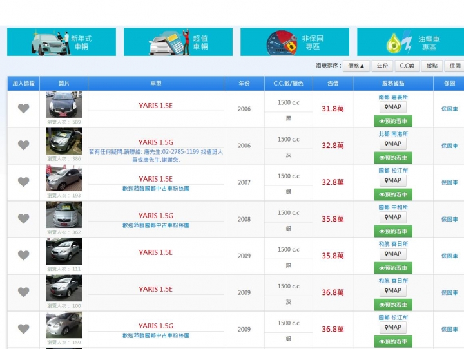Open 新年式車輛 banner
The image size is (464, 349).
point(62,42)
